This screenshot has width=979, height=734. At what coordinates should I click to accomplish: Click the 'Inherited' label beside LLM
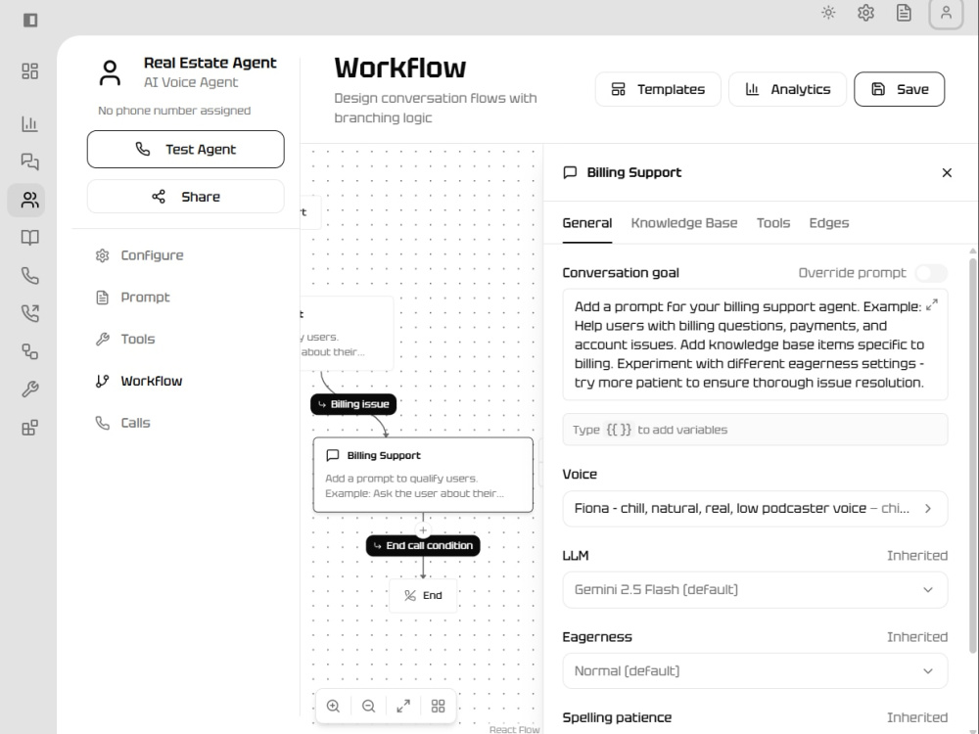click(917, 556)
